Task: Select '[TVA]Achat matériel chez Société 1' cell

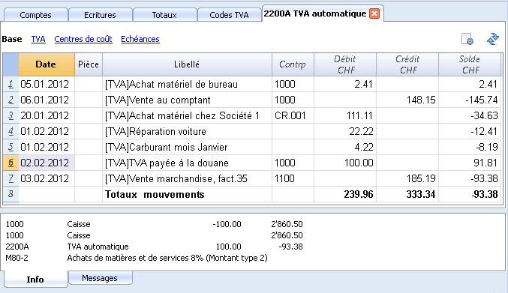Action: coord(187,115)
